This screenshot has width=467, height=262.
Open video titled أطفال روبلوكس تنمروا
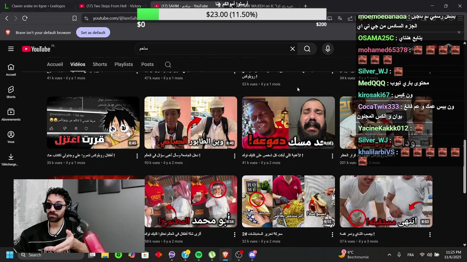click(x=81, y=155)
